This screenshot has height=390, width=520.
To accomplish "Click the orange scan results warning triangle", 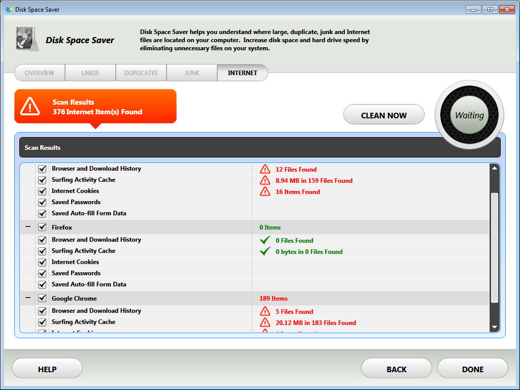I will pos(30,106).
